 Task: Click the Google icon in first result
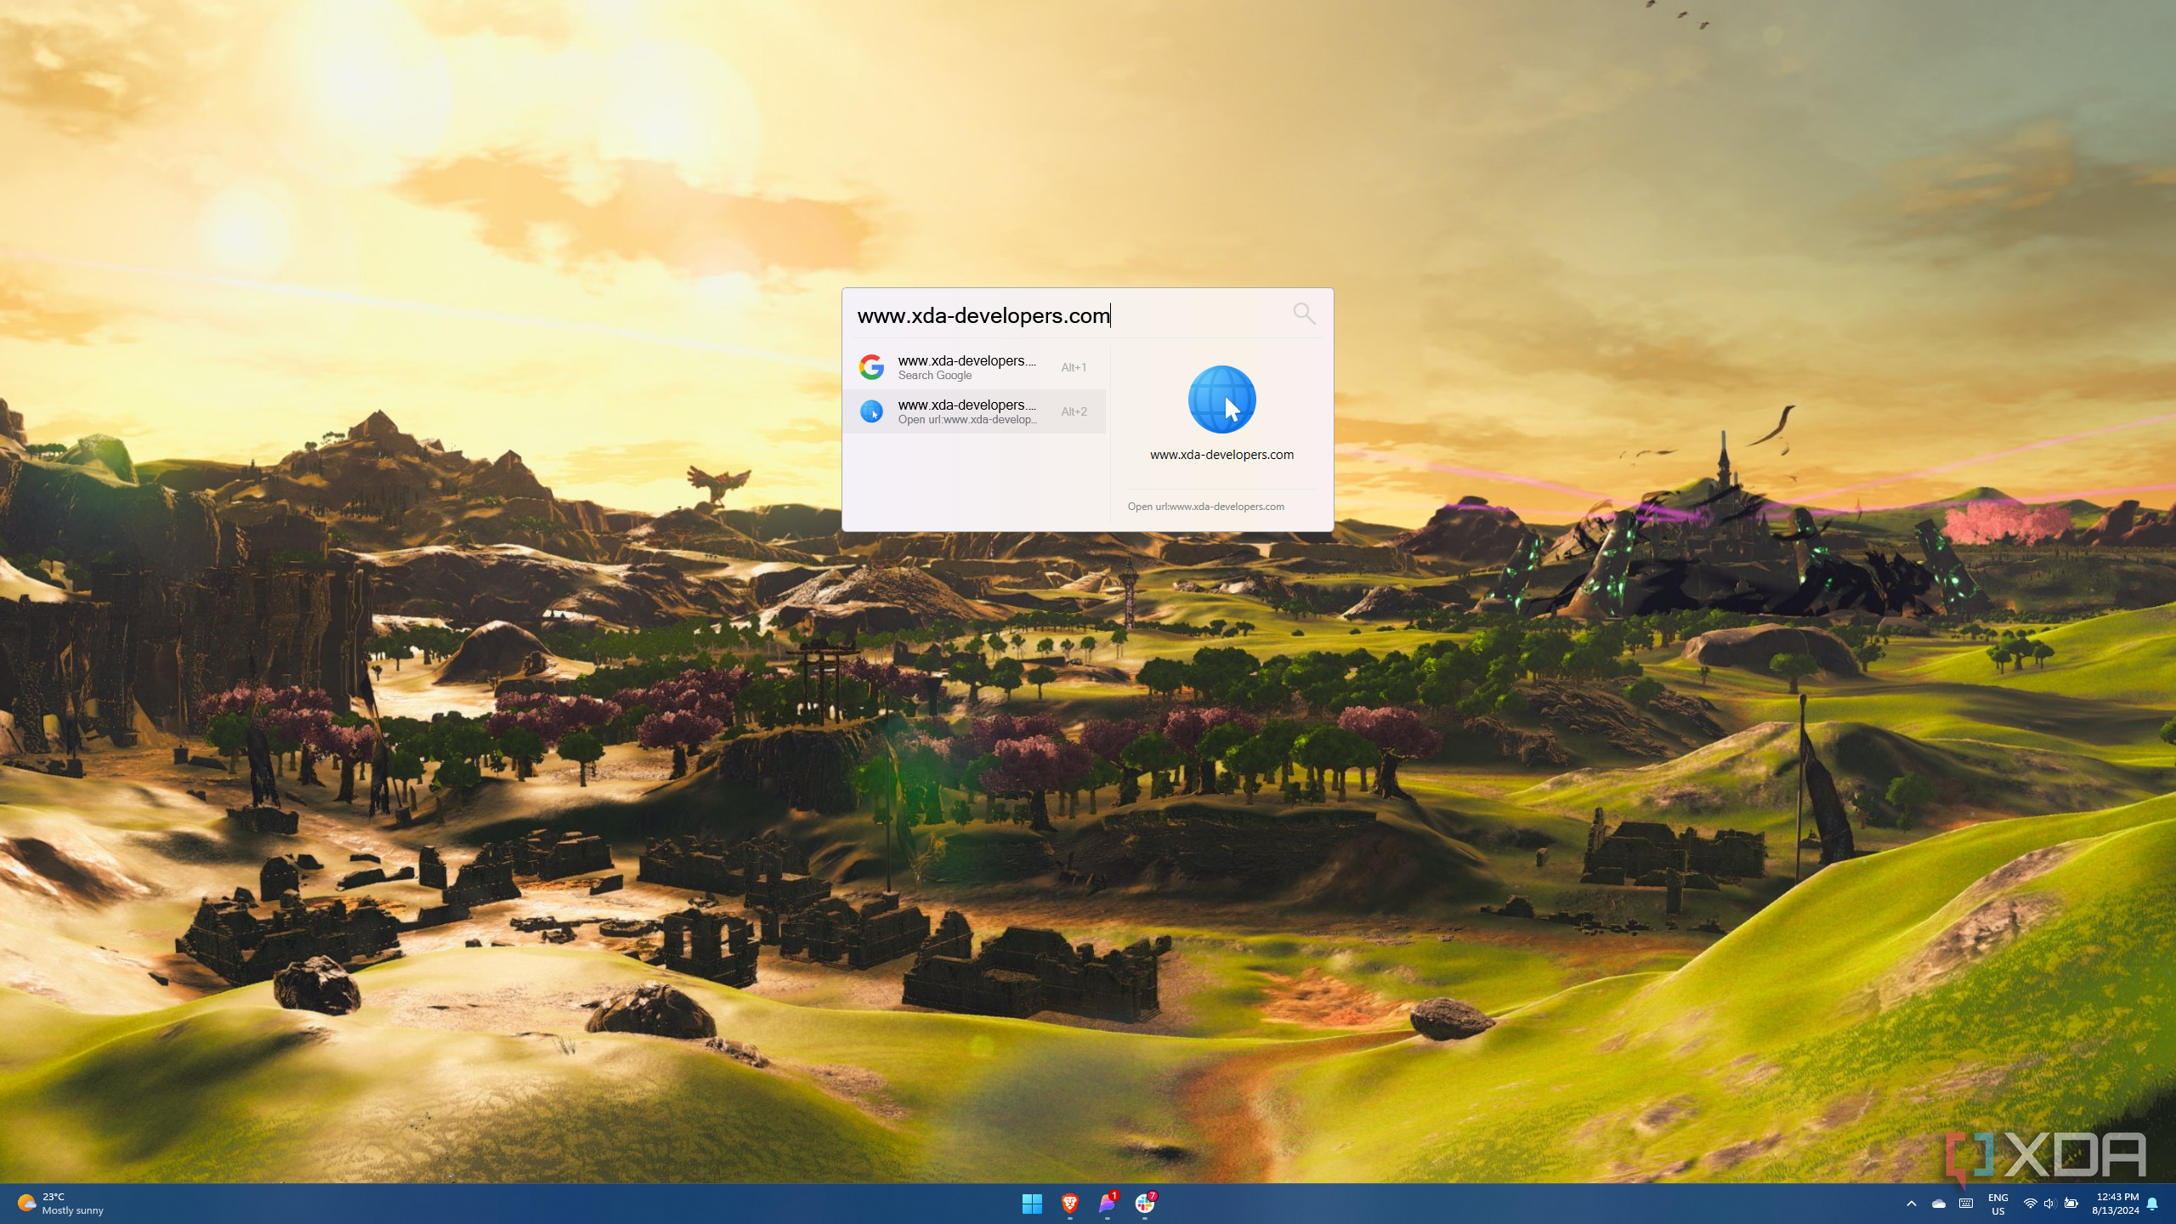871,367
